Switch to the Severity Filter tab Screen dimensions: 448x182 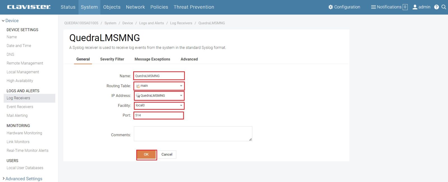[112, 59]
